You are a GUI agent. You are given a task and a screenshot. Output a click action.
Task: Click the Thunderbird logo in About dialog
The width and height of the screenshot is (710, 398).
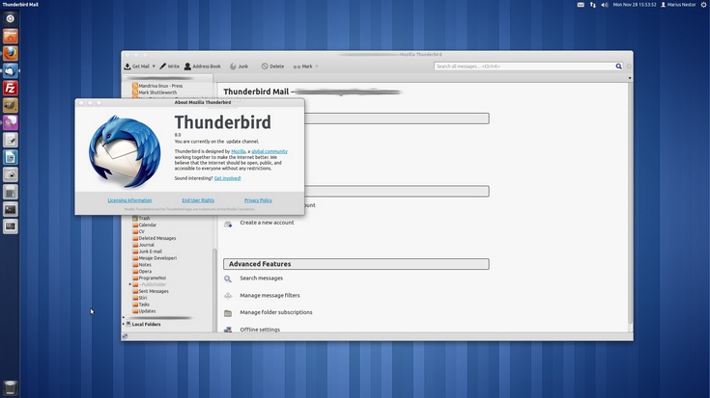[x=125, y=151]
